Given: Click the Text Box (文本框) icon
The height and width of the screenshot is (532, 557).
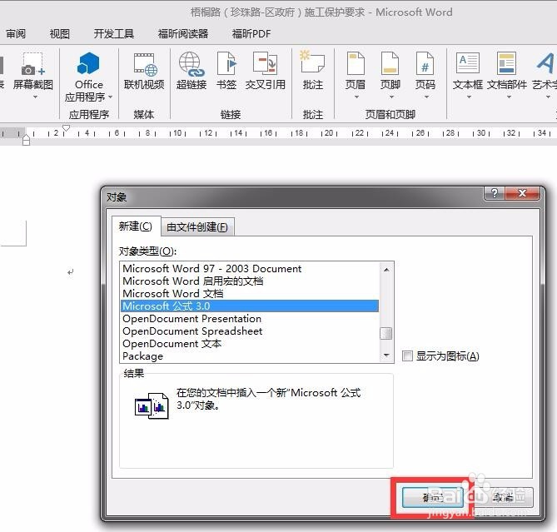Looking at the screenshot, I should (x=467, y=63).
